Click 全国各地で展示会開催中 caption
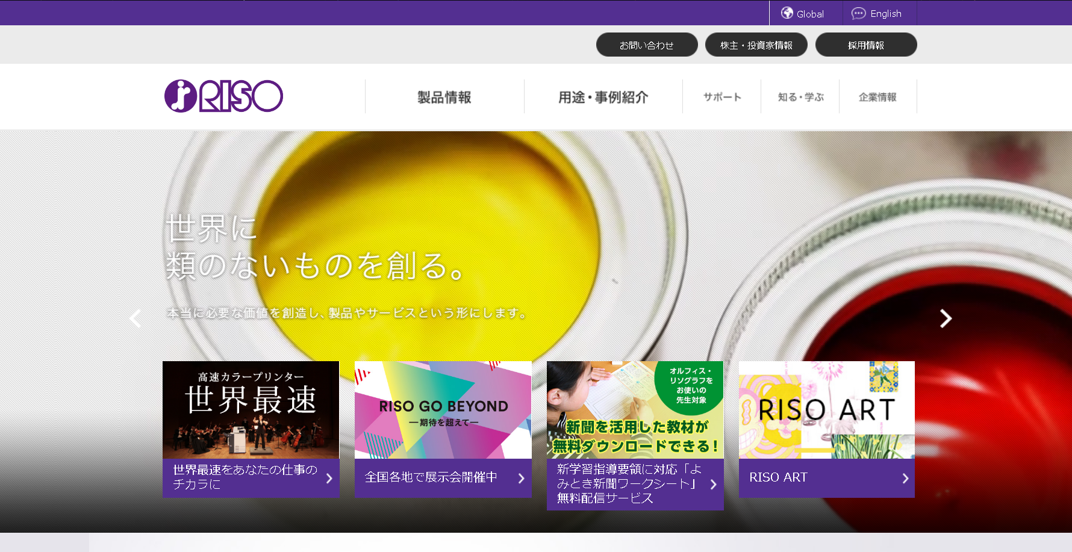The width and height of the screenshot is (1072, 552). click(x=431, y=477)
